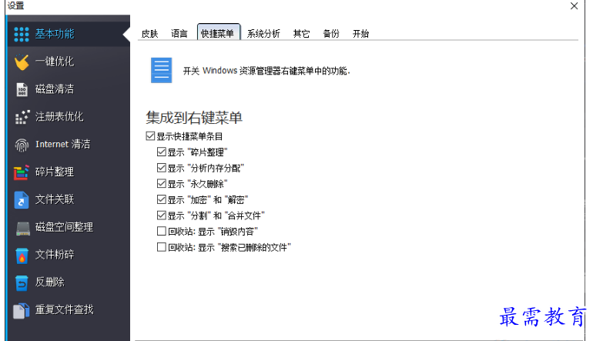
Task: Open the 其它 tab
Action: 301,34
